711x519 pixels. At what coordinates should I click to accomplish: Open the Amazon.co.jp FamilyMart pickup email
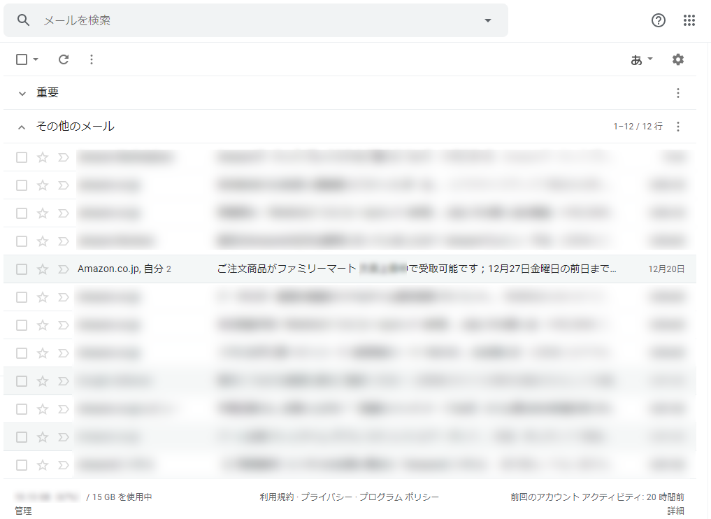point(417,269)
